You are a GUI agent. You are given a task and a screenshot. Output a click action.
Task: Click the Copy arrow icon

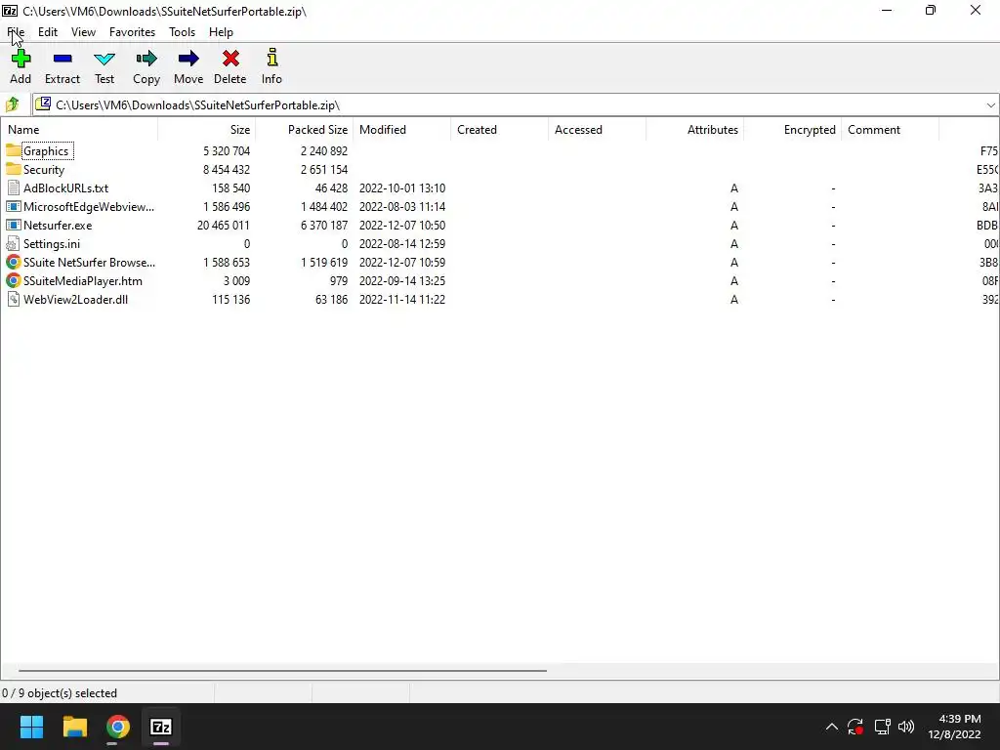click(x=146, y=59)
